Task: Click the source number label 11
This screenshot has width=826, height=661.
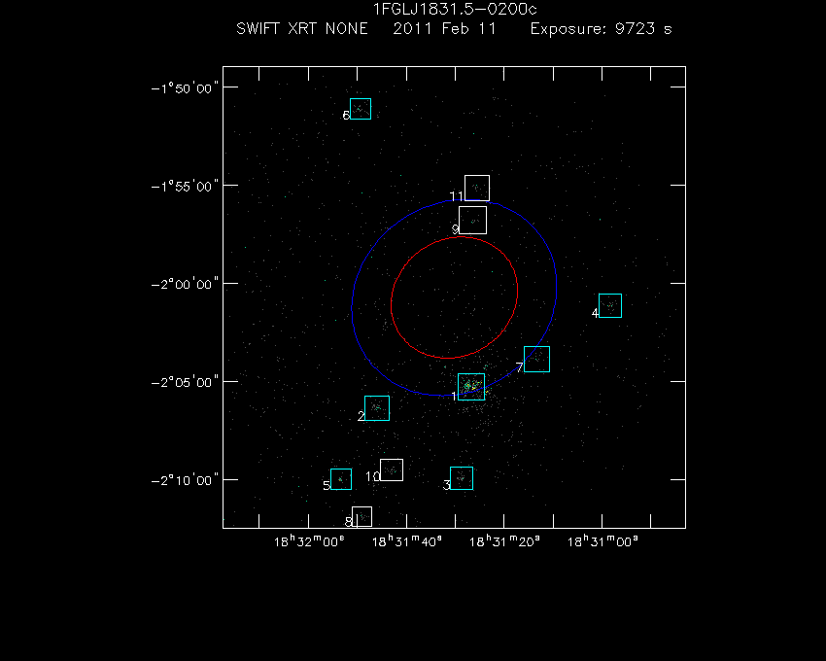Action: point(456,196)
